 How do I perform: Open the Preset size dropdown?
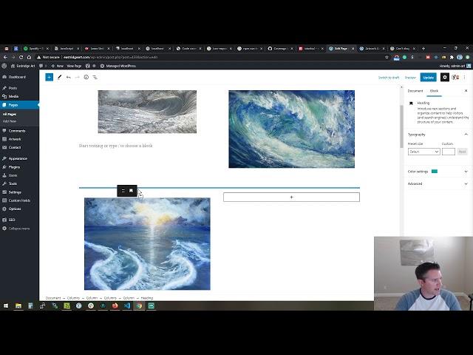[423, 152]
